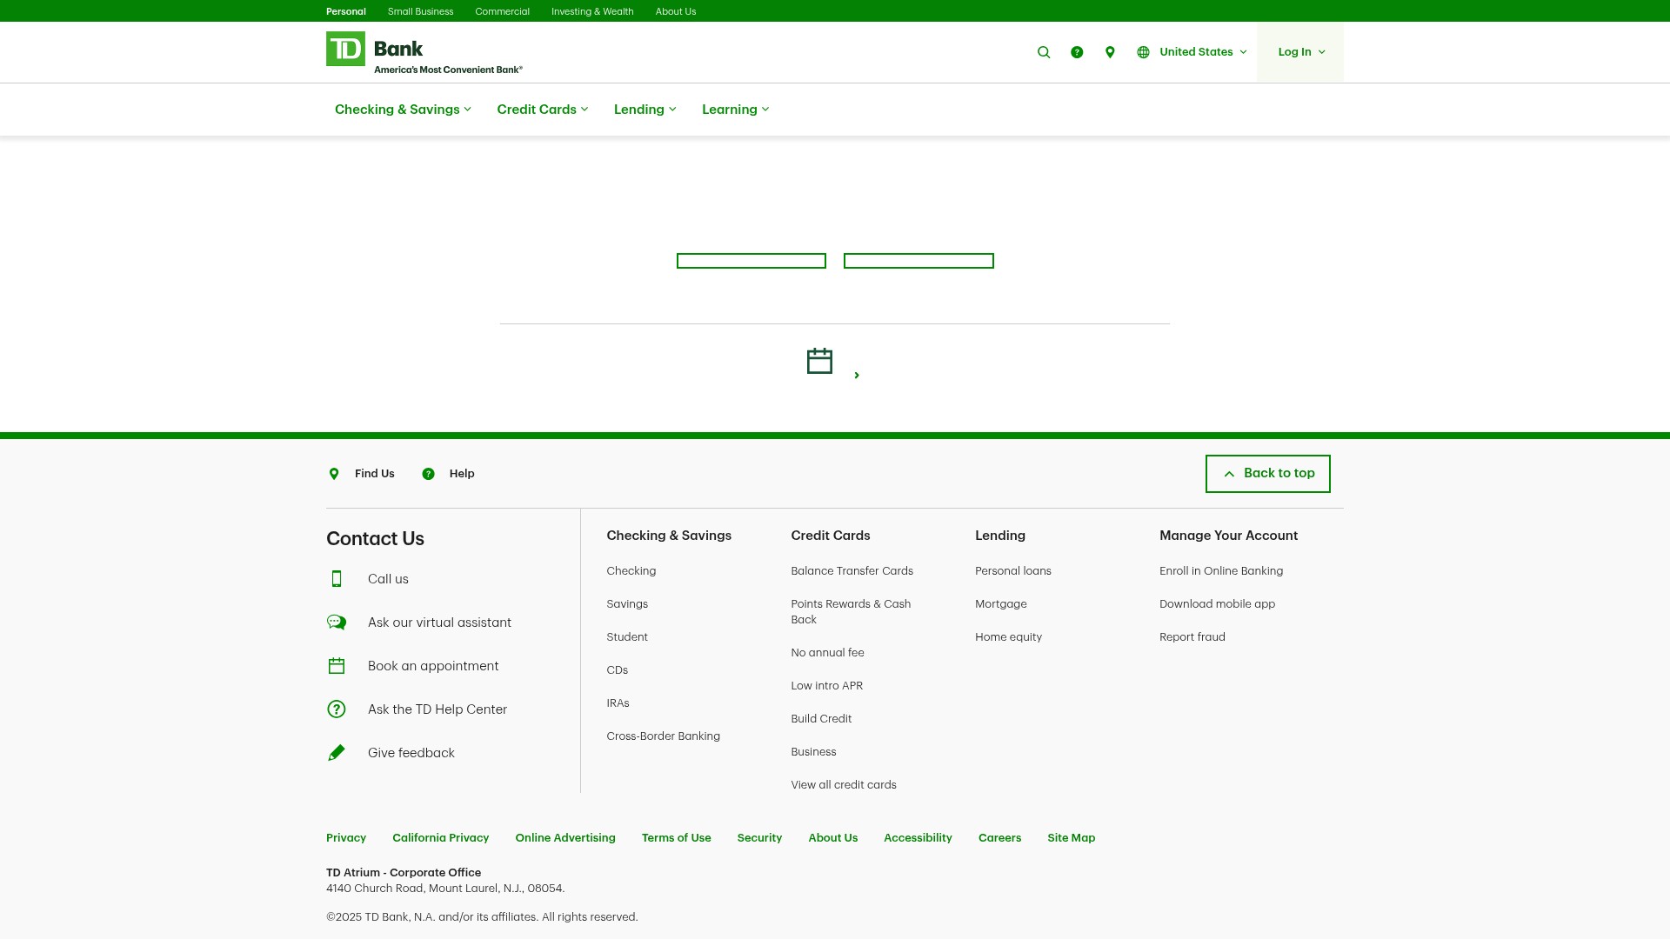Viewport: 1670px width, 939px height.
Task: Select the Personal top tab
Action: 346,11
